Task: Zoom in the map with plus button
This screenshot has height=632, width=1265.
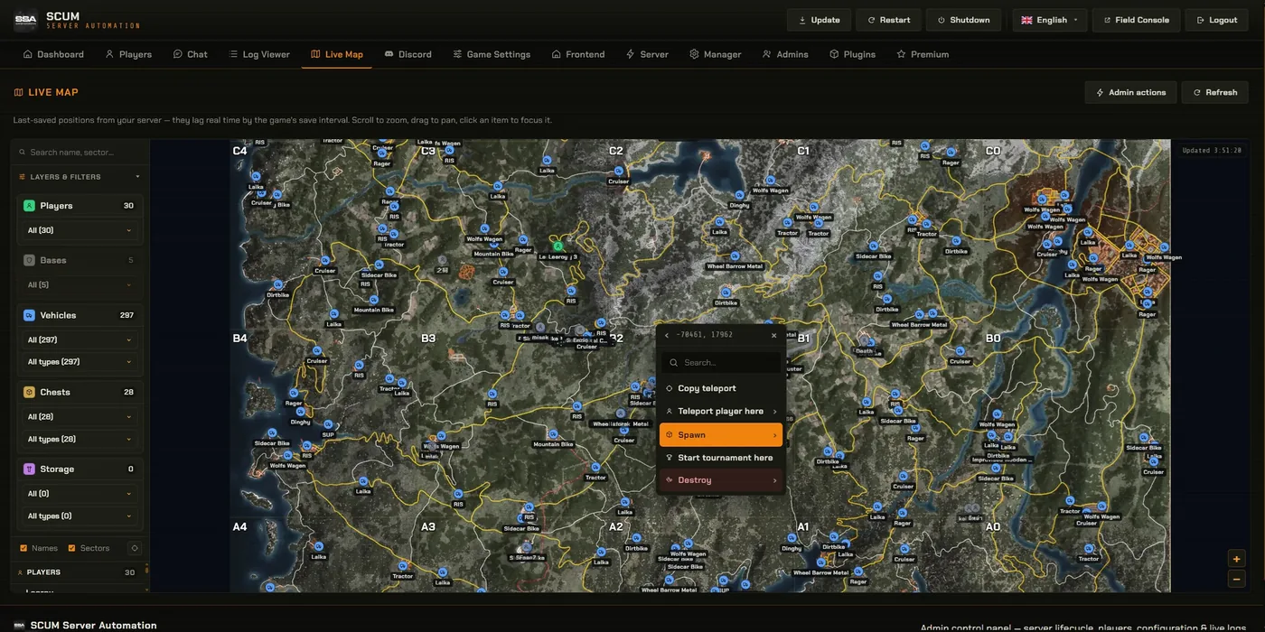Action: 1237,559
